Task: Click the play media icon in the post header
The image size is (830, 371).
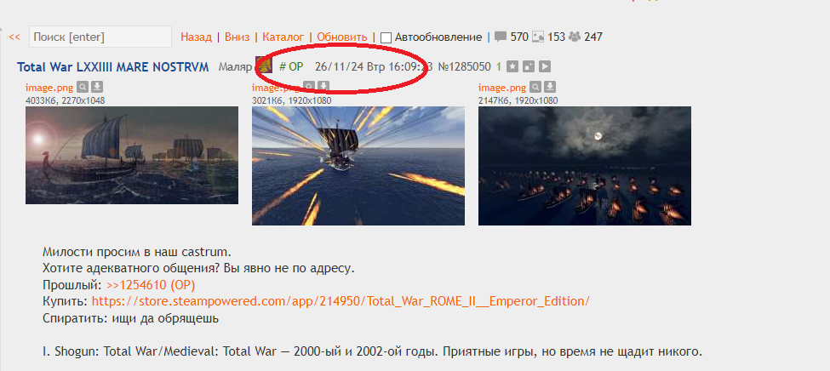Action: [545, 66]
